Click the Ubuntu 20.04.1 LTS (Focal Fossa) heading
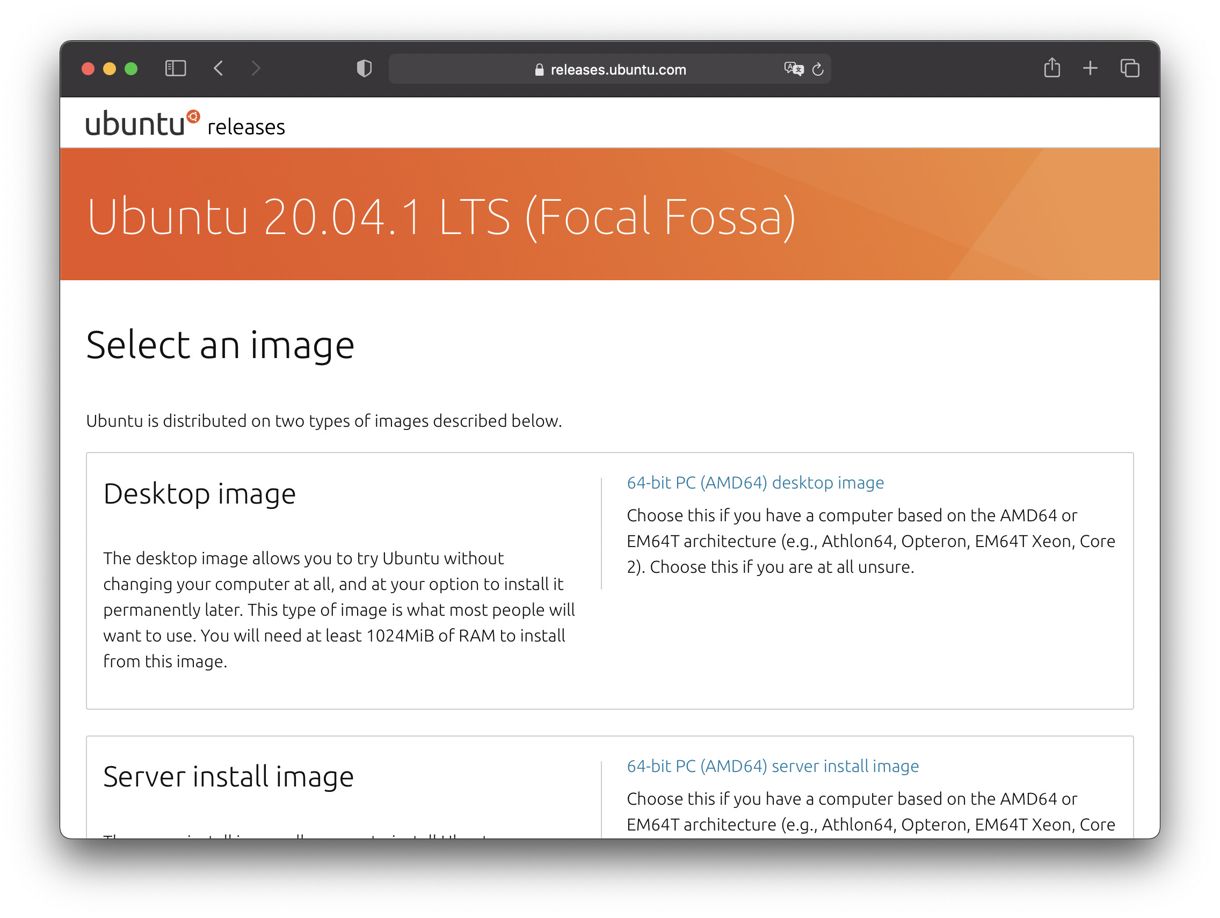The width and height of the screenshot is (1220, 918). (x=441, y=217)
